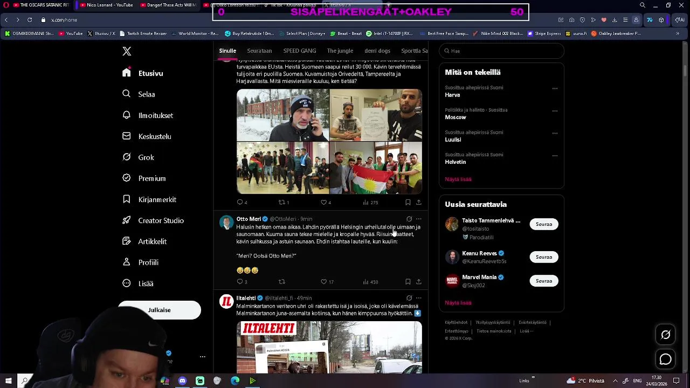Open Discord from taskbar
The width and height of the screenshot is (690, 388).
point(182,380)
